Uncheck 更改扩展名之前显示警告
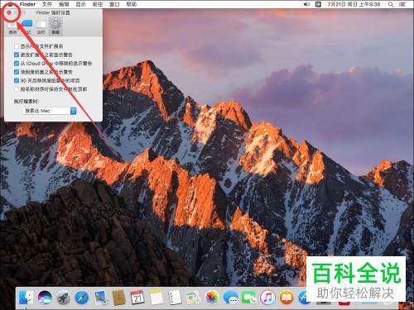 click(x=17, y=55)
